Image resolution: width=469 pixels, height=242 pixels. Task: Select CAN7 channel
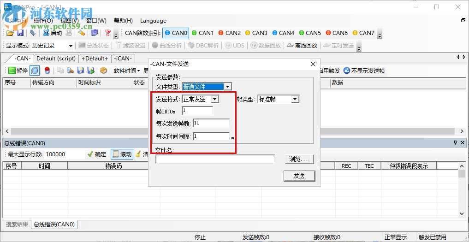point(363,33)
